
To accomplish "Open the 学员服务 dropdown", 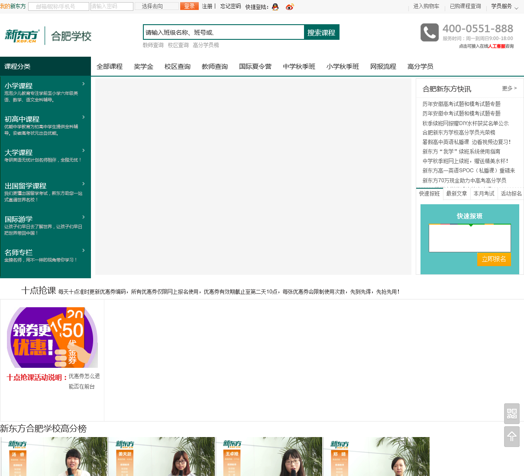I will (x=505, y=6).
